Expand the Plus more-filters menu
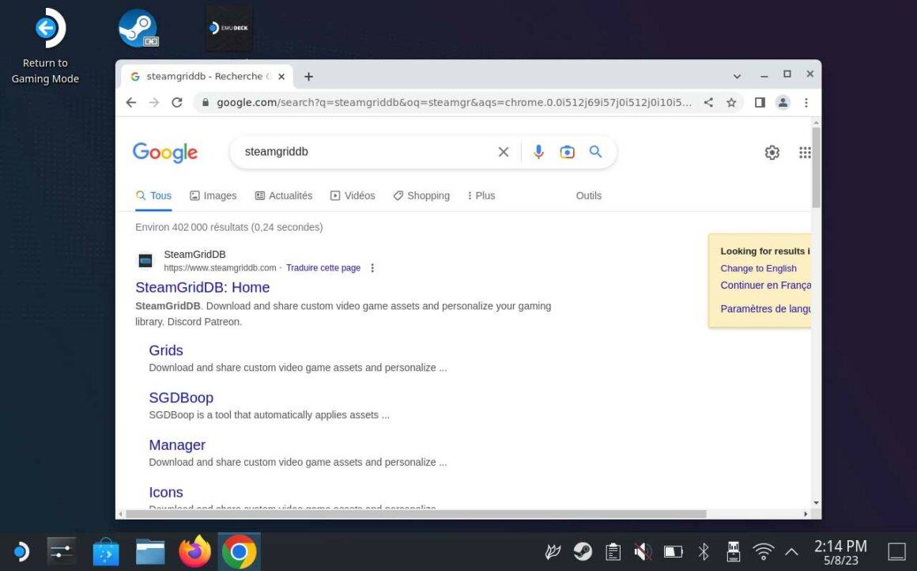Screen dimensions: 917x571 [x=481, y=195]
